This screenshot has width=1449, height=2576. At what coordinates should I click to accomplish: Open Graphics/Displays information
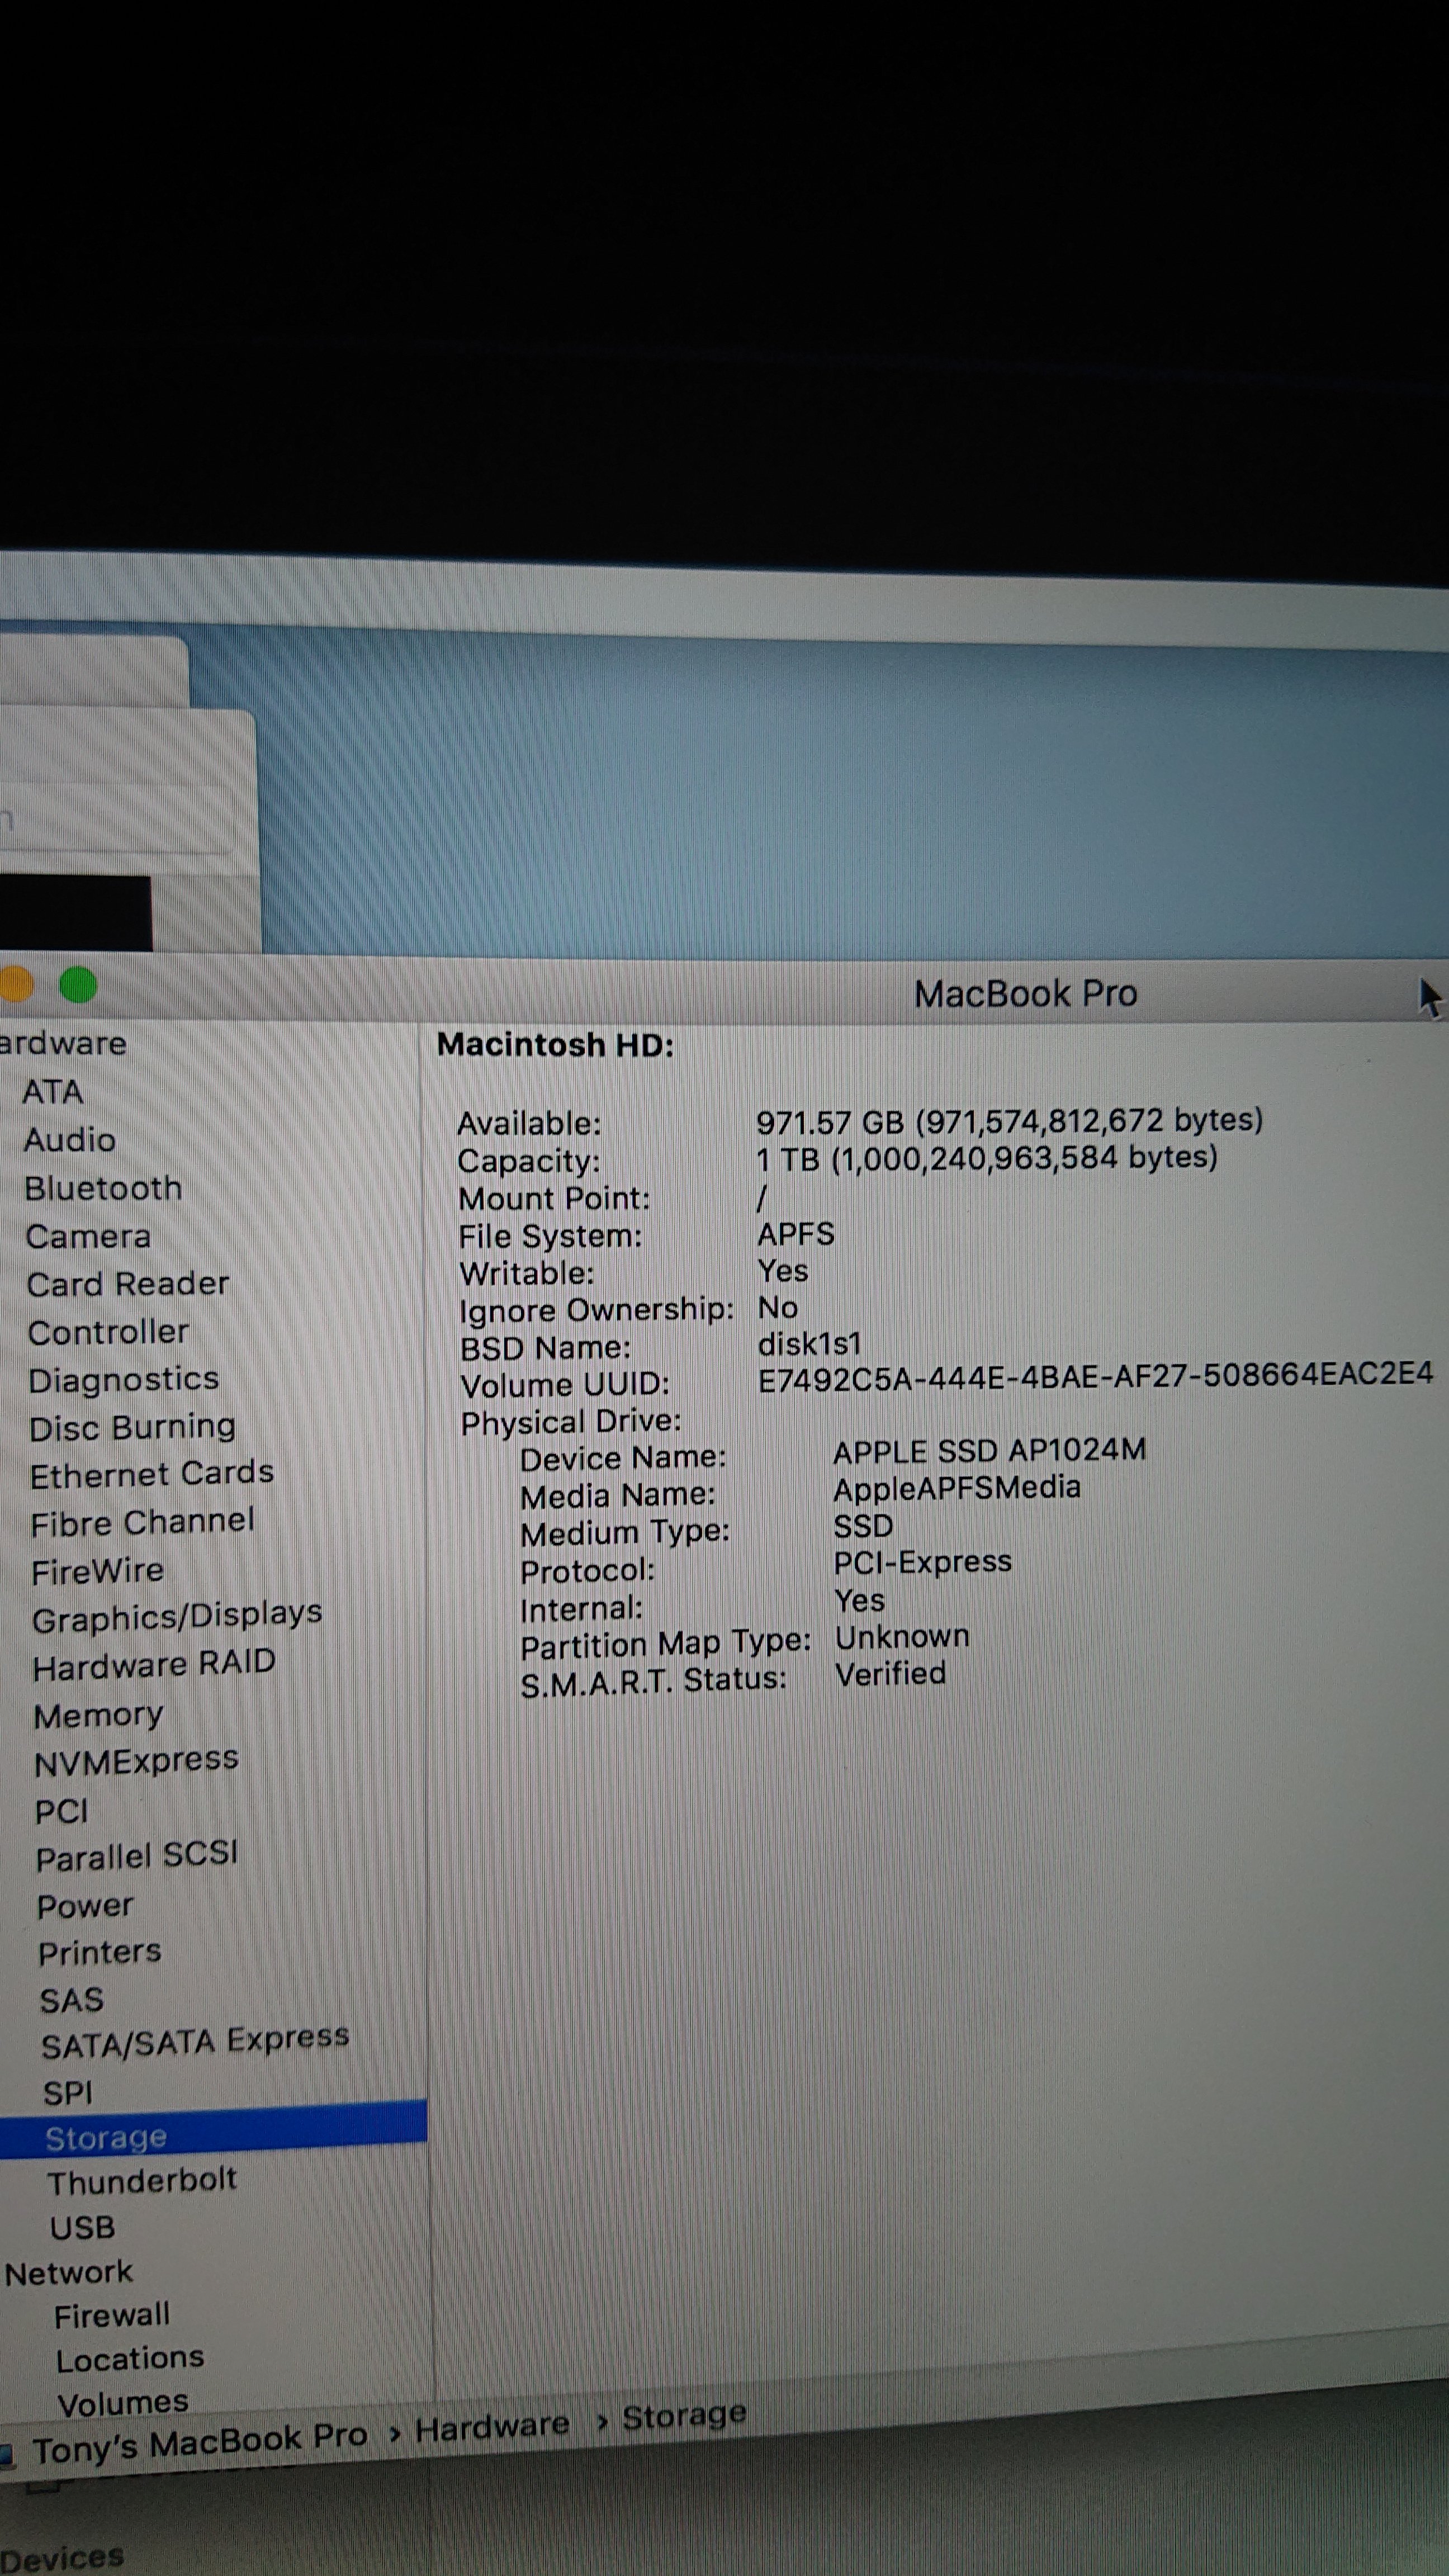coord(177,1617)
